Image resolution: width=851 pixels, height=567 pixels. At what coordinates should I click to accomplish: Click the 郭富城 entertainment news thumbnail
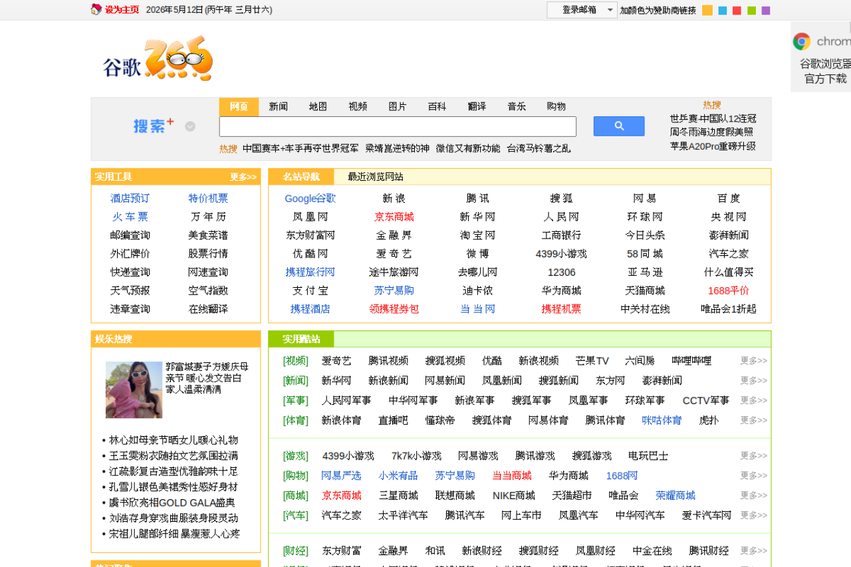tap(134, 390)
